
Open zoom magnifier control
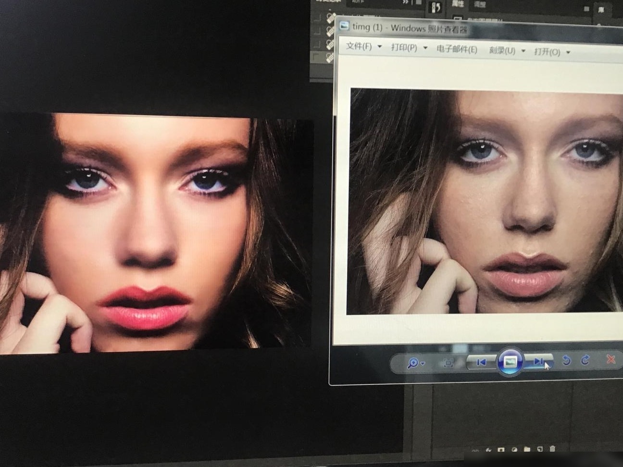pyautogui.click(x=413, y=363)
